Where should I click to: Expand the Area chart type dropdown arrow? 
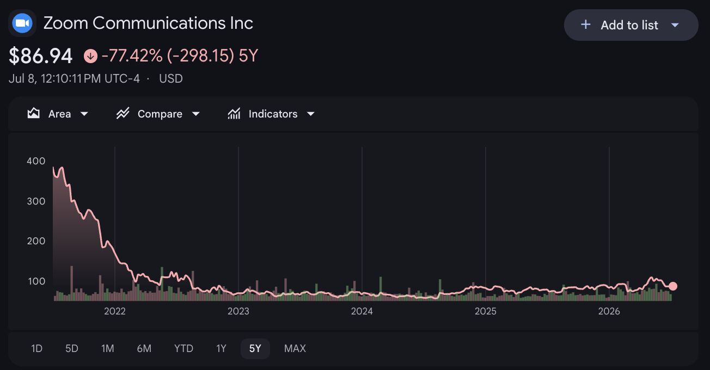coord(84,114)
